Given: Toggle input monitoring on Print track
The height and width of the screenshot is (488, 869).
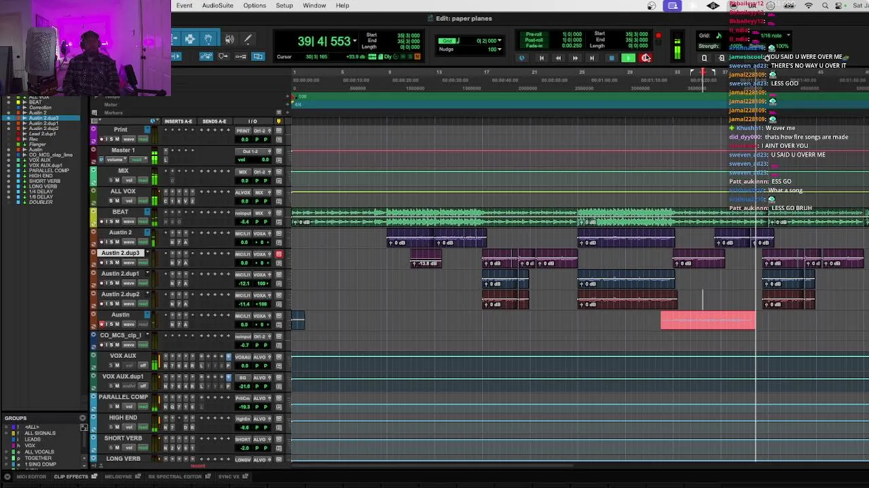Looking at the screenshot, I should 107,139.
